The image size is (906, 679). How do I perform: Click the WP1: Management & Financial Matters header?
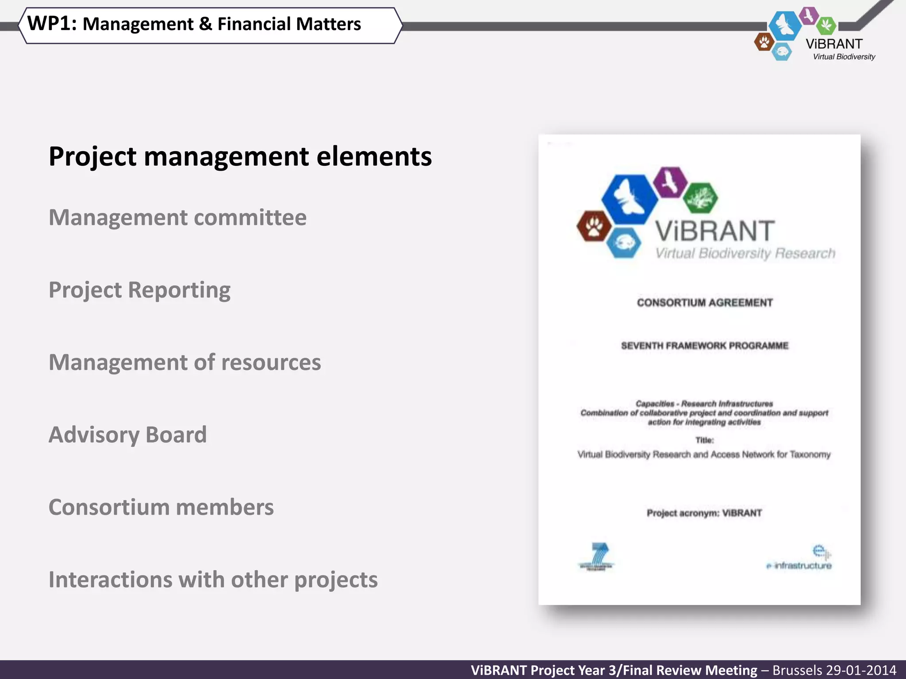tap(210, 25)
